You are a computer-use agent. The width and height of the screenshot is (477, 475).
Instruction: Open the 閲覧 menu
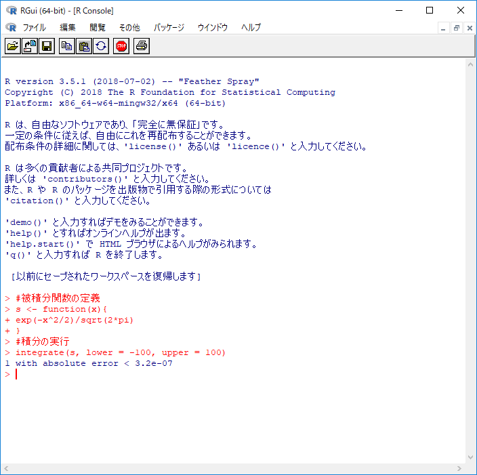98,27
